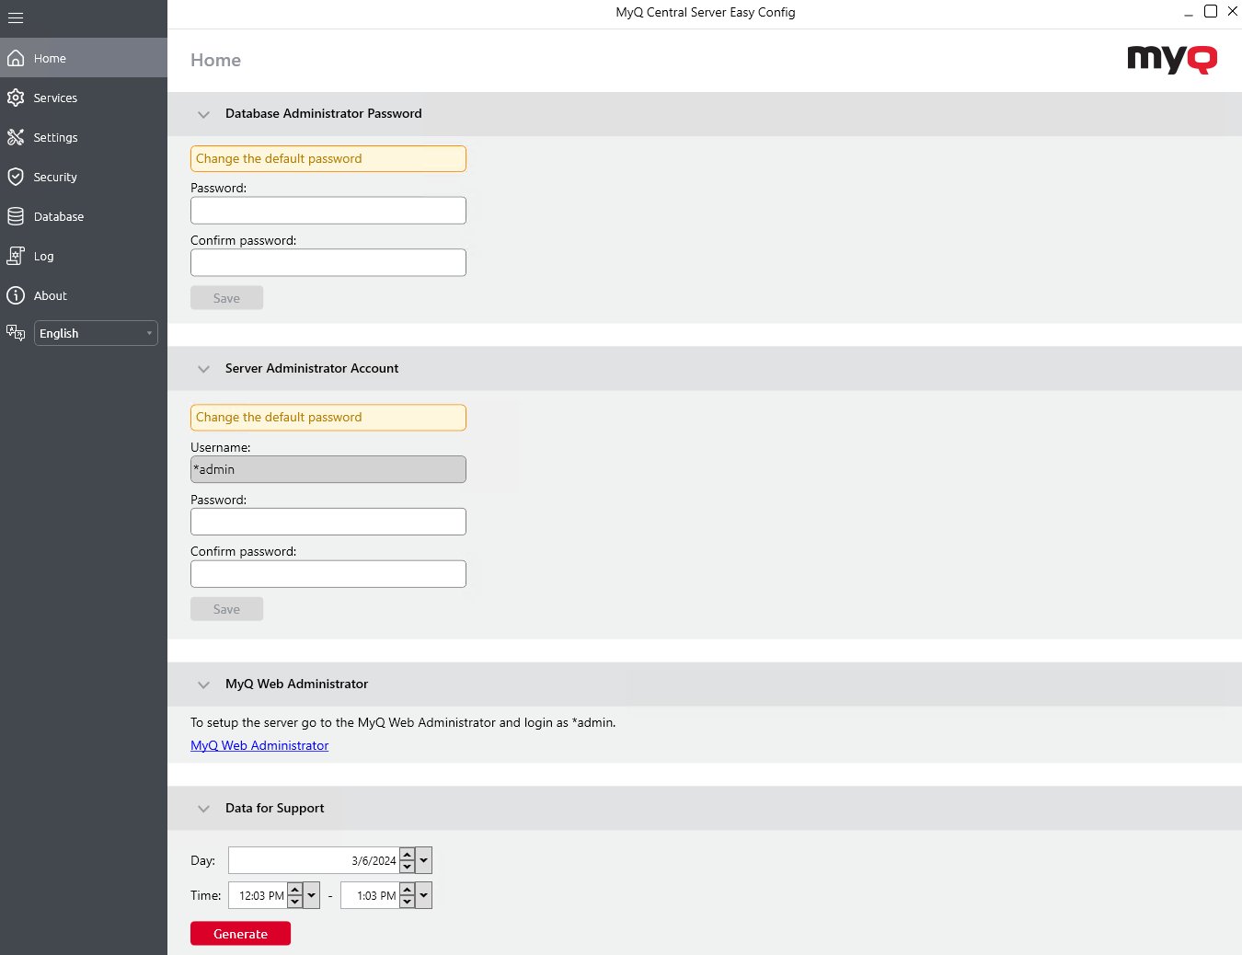Select Home in the sidebar
1242x955 pixels.
[x=51, y=57]
